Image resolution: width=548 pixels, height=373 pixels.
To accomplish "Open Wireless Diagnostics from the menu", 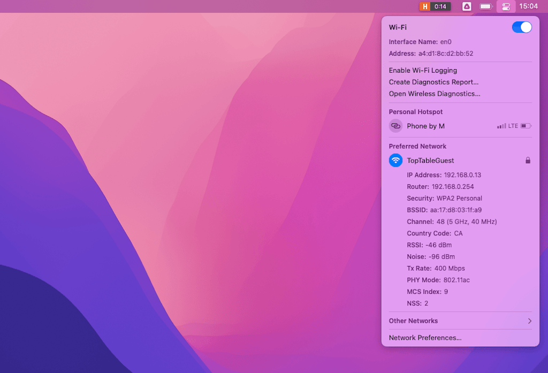I will (x=433, y=94).
